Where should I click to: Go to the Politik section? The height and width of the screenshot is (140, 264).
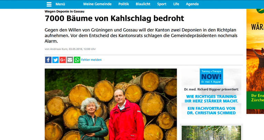click(124, 4)
